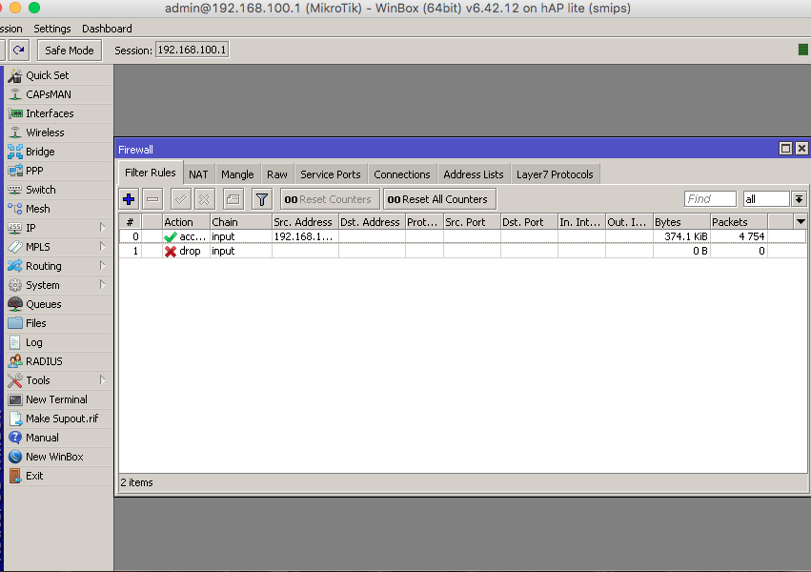
Task: Open Mesh menu entry
Action: [59, 209]
